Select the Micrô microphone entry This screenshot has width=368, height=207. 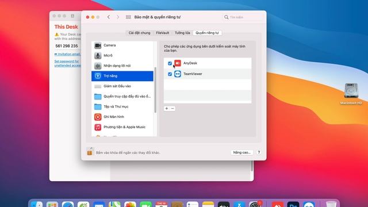click(122, 55)
